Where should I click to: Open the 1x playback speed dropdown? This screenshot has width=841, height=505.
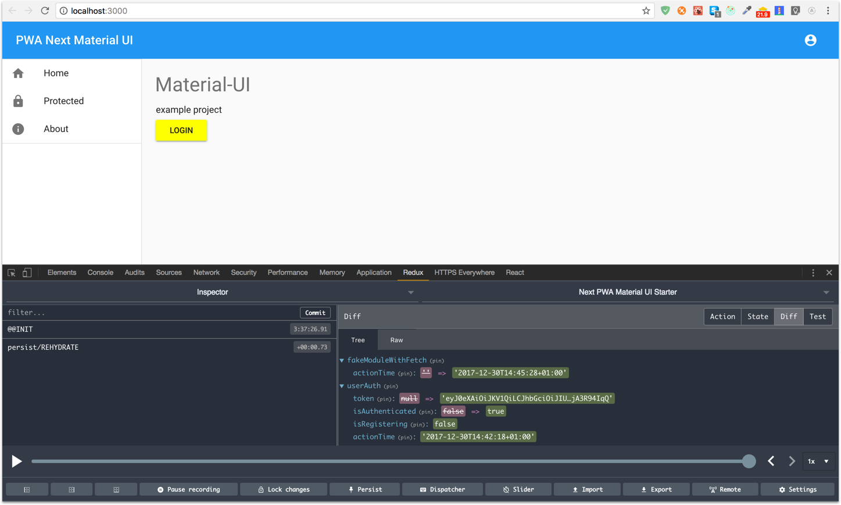coord(818,461)
